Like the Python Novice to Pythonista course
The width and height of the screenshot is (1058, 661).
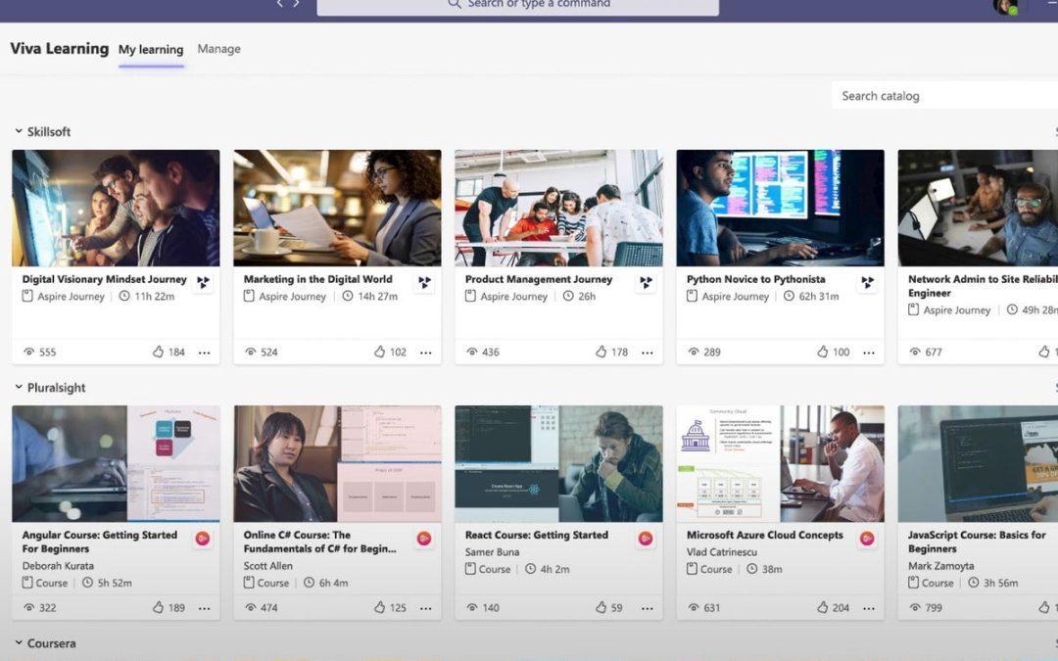pyautogui.click(x=822, y=352)
